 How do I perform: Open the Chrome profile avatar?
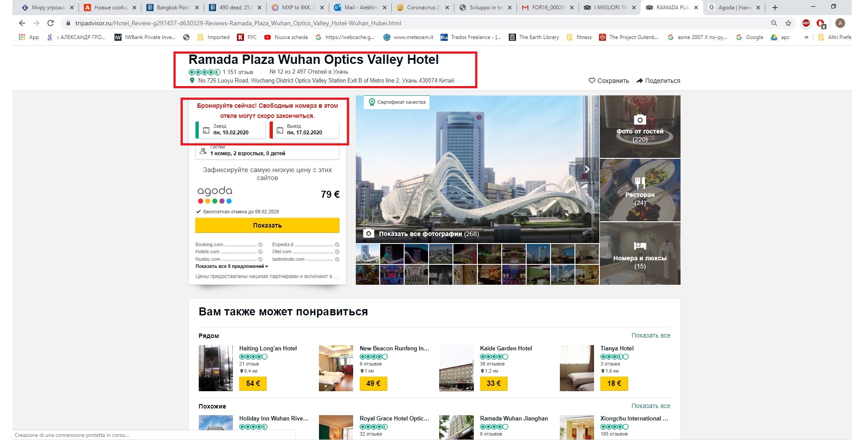[x=840, y=23]
